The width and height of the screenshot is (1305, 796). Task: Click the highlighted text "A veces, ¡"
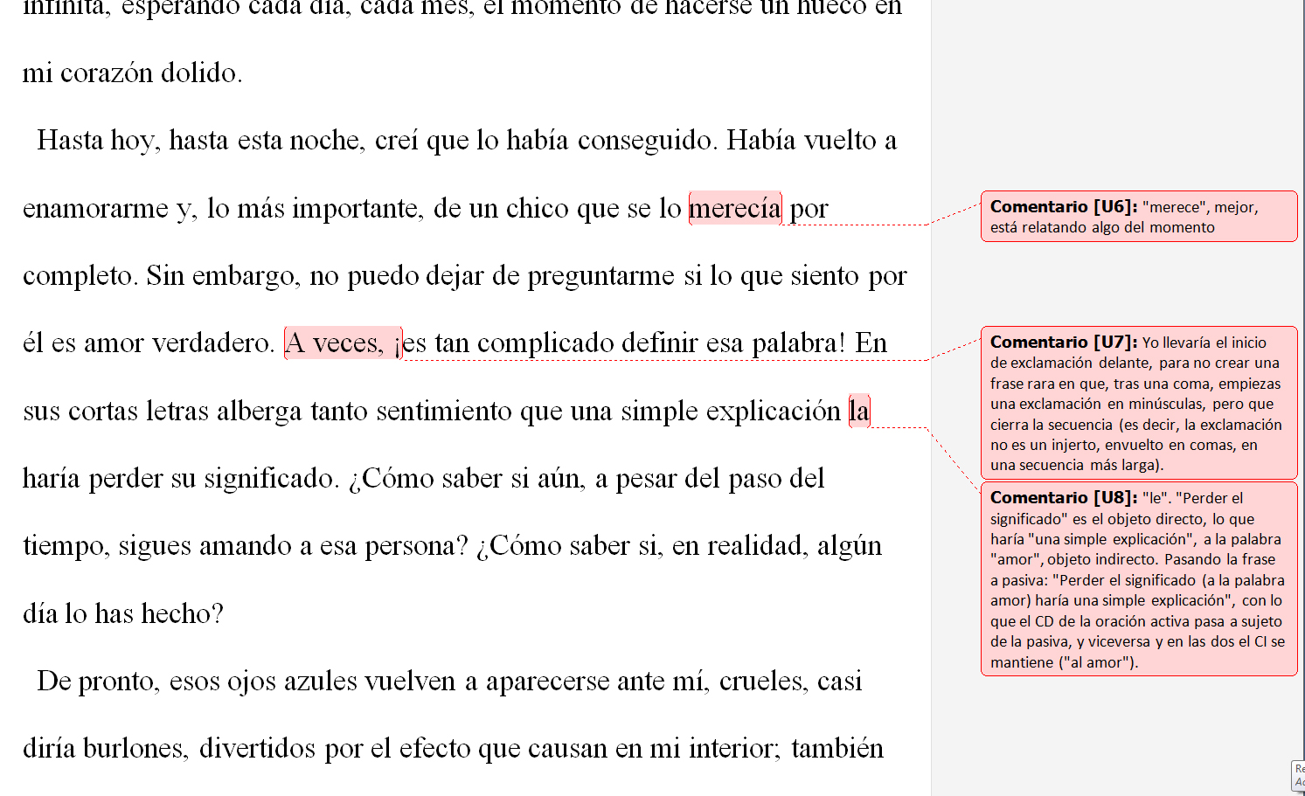[344, 343]
